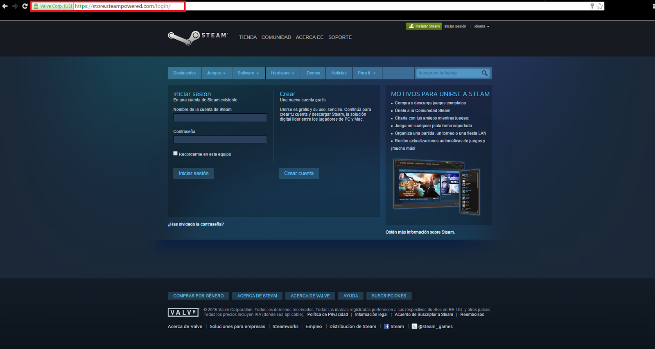The height and width of the screenshot is (349, 655).
Task: Click the Iniciar sesión section heading
Action: [x=192, y=94]
